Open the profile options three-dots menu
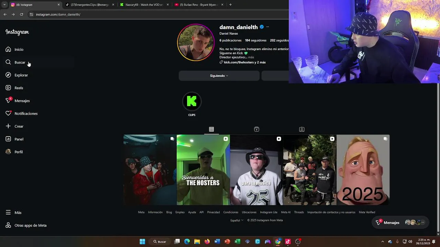The width and height of the screenshot is (440, 247). (x=267, y=27)
